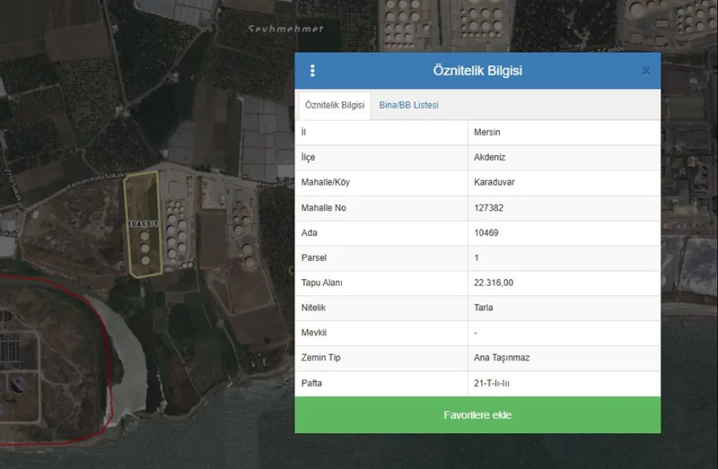
Task: Click the Seyhmehmet place label on the map
Action: pyautogui.click(x=285, y=29)
